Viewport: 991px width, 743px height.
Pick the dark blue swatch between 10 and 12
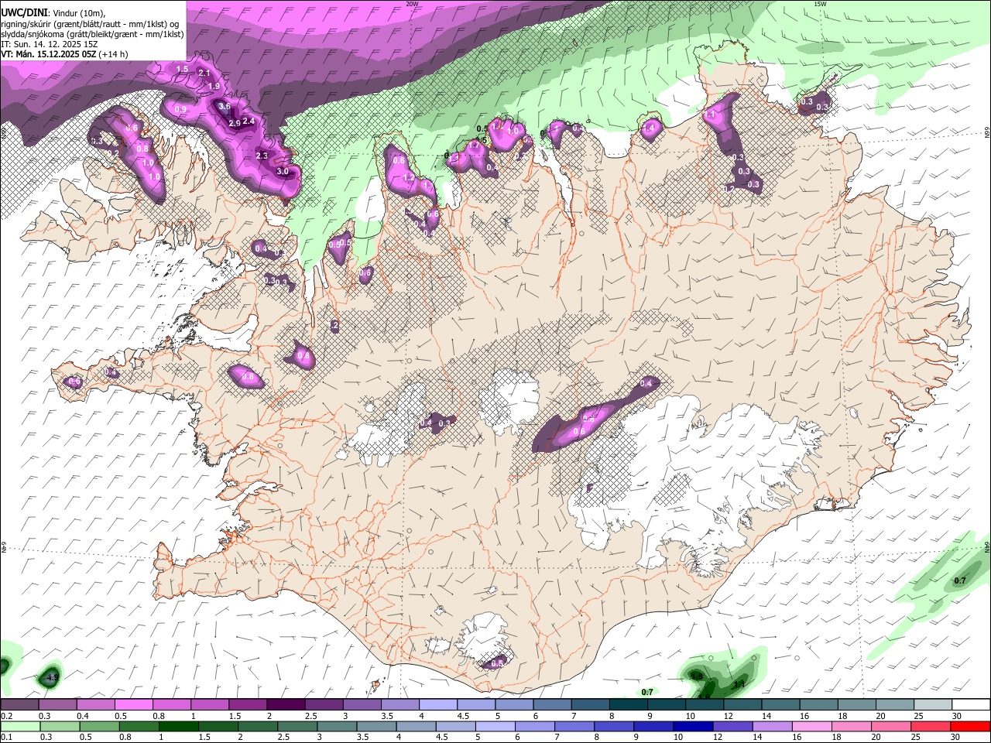point(692,727)
